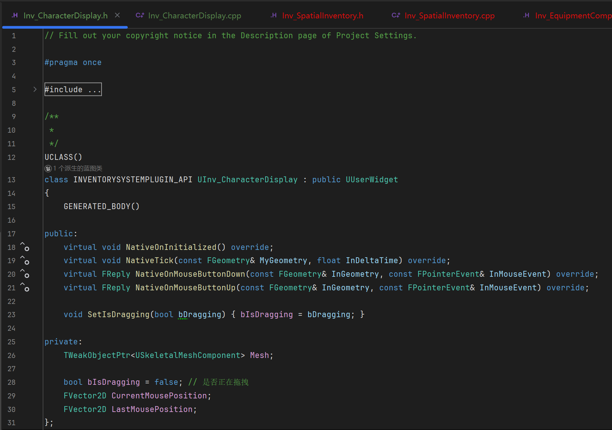Open the '1 个派生的蓝图类' code lens

(78, 168)
